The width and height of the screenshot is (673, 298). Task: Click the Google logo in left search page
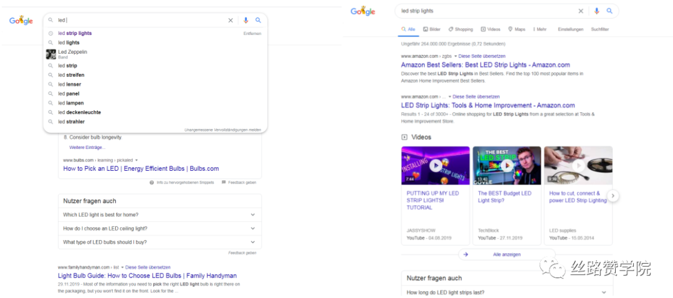(21, 20)
